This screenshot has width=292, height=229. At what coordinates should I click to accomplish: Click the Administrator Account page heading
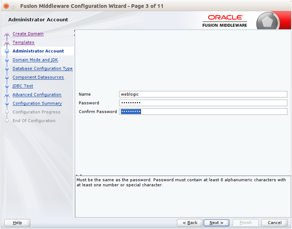point(38,20)
